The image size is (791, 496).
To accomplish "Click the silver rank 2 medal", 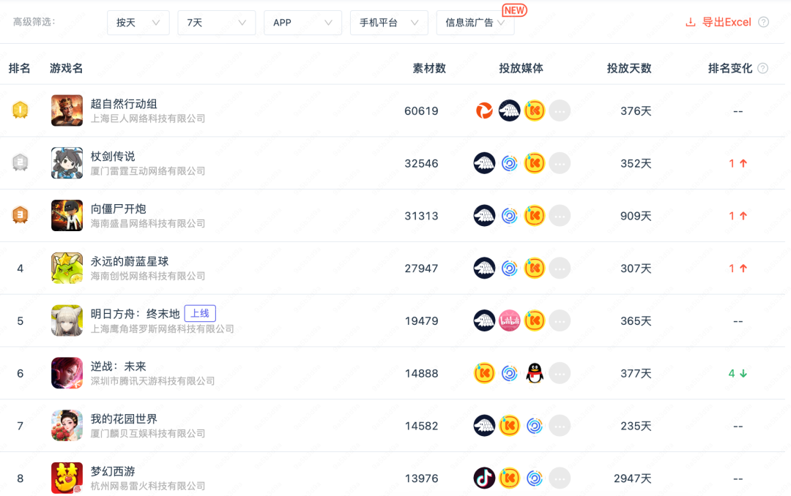I will (21, 162).
